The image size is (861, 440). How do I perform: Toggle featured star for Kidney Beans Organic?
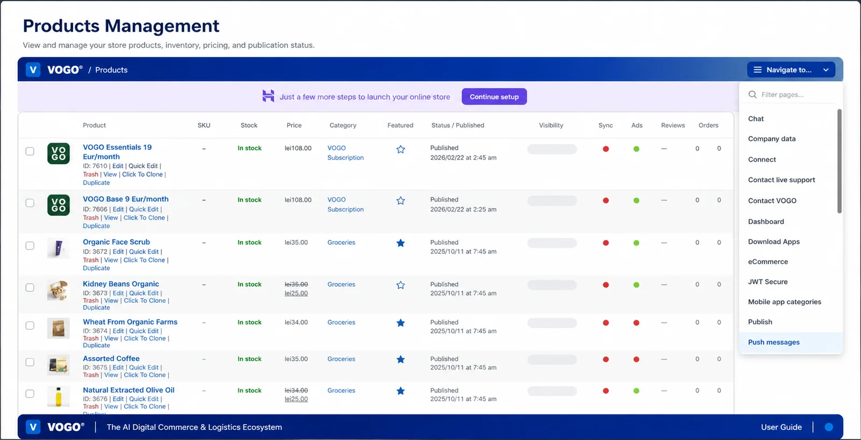tap(400, 285)
